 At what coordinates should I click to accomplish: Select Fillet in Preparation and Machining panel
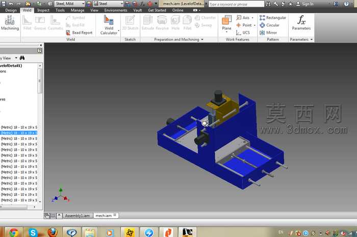pyautogui.click(x=187, y=23)
